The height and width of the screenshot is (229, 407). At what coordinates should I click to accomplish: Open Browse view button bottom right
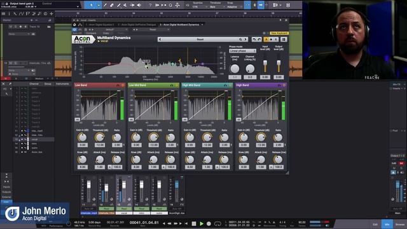point(400,225)
